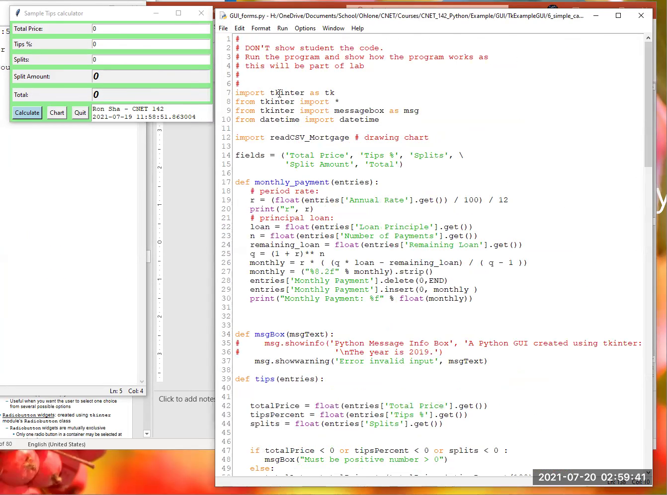Click the Total output field
This screenshot has width=667, height=495.
click(x=151, y=94)
